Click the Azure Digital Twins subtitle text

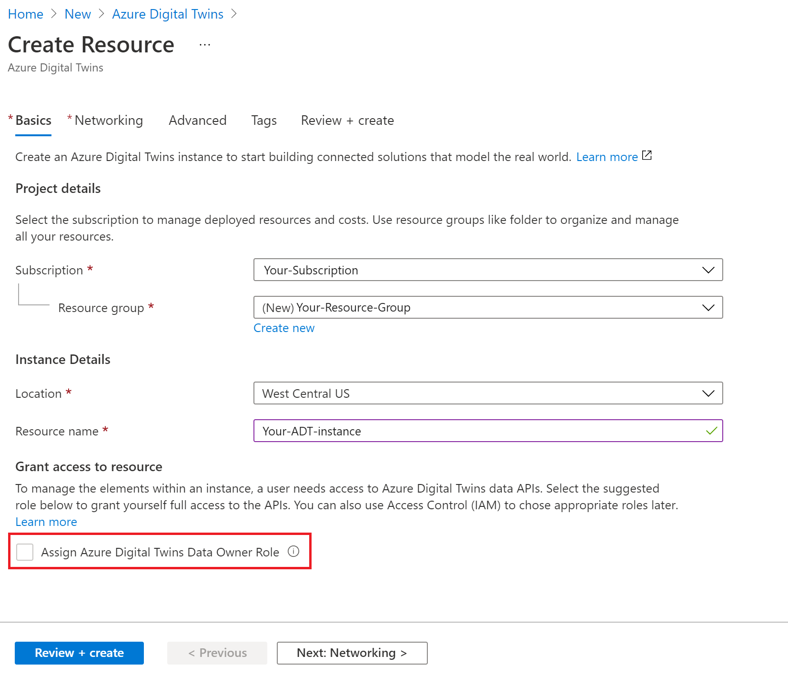[55, 68]
